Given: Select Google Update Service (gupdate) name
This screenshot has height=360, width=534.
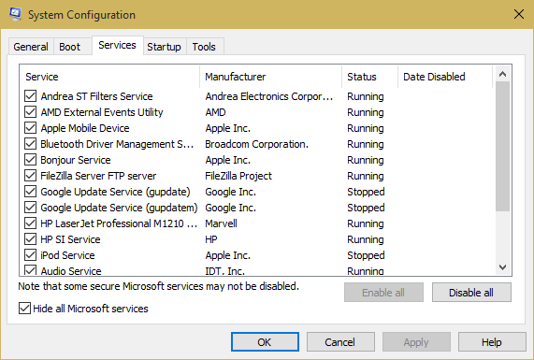Looking at the screenshot, I should [115, 192].
